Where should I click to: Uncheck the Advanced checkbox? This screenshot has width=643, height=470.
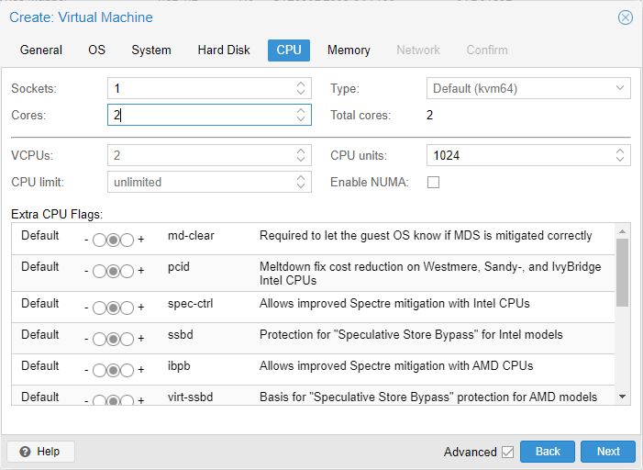click(507, 452)
